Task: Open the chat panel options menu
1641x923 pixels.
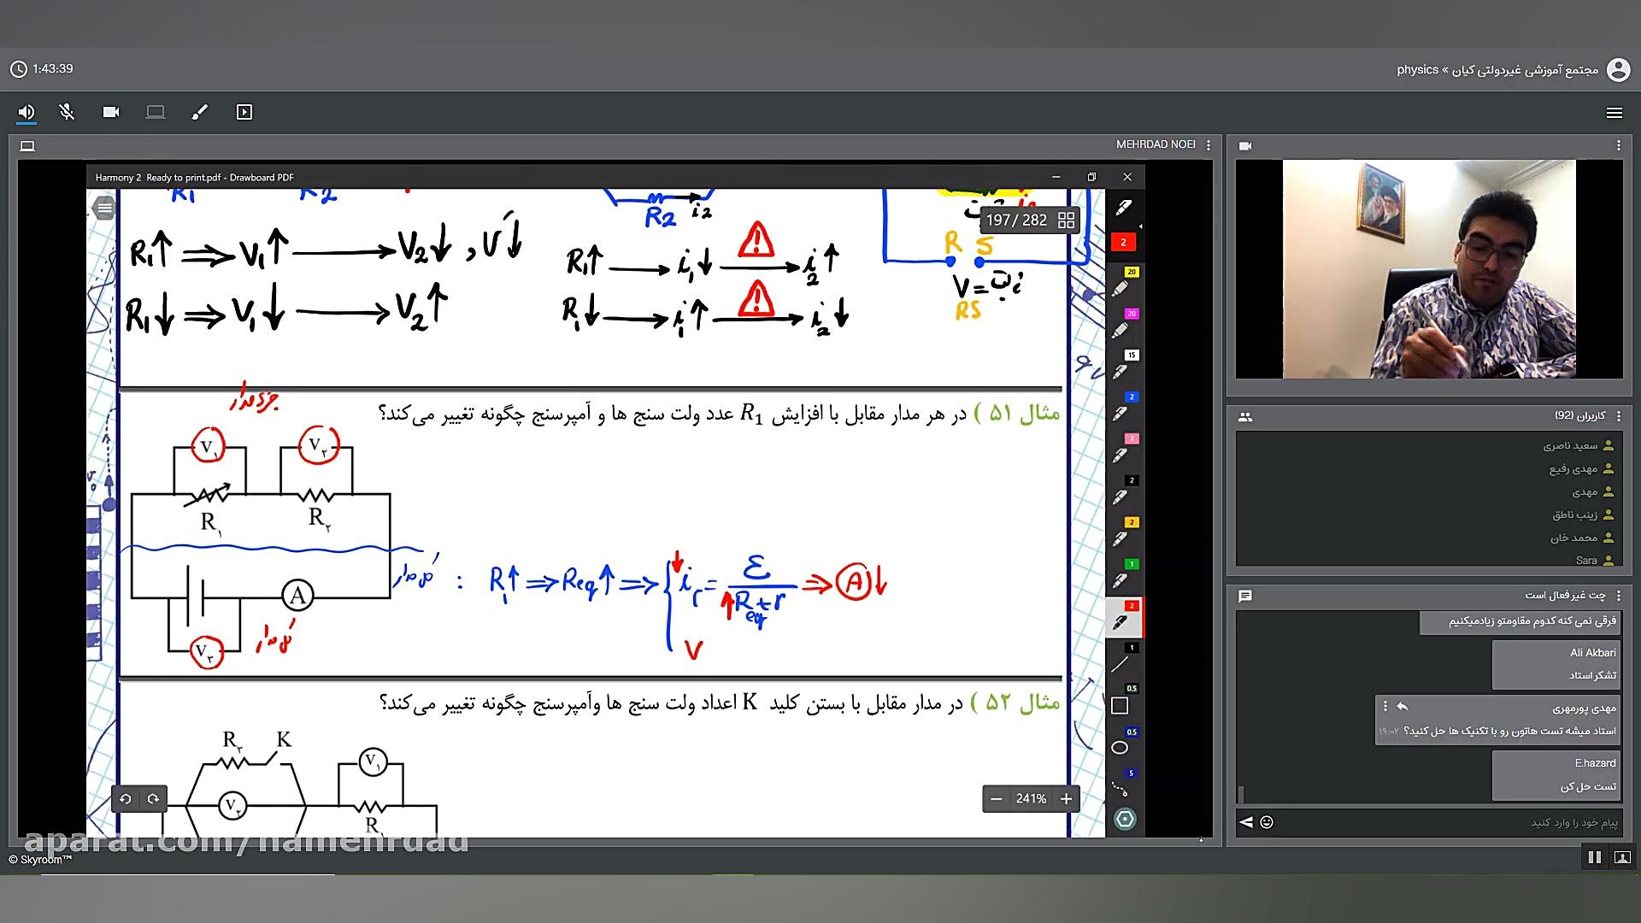Action: (x=1618, y=596)
